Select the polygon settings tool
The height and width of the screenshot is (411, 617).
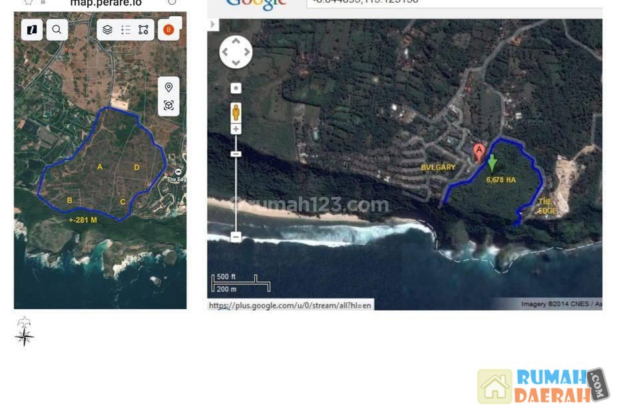tap(144, 30)
